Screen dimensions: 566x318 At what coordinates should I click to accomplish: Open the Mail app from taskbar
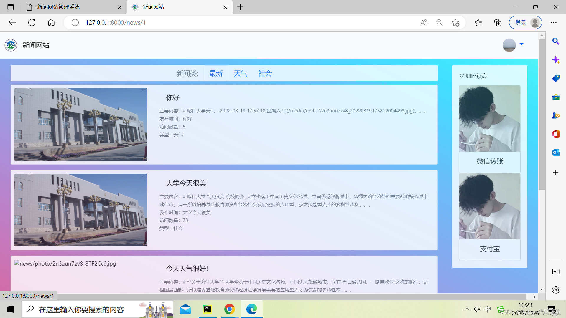(185, 309)
